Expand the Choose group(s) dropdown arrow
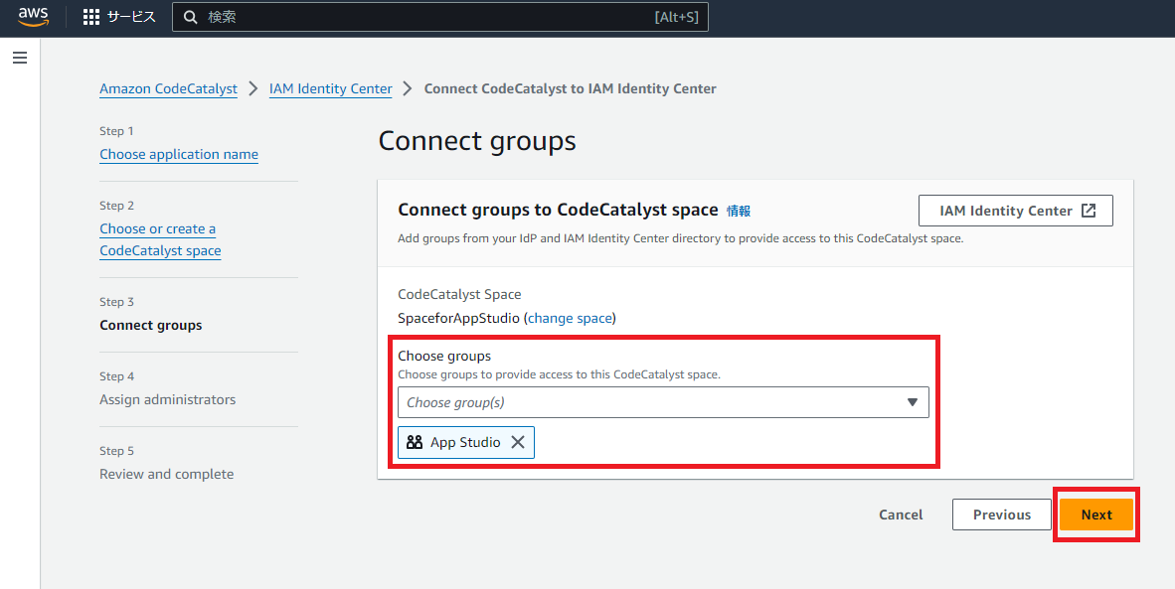1175x589 pixels. 912,402
